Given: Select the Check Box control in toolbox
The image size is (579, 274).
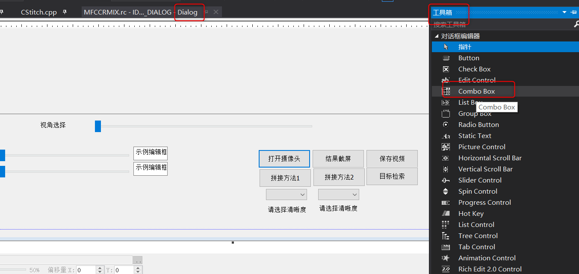Looking at the screenshot, I should (475, 69).
